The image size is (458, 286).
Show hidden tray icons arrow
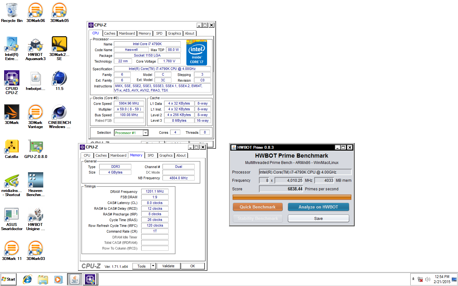413,279
